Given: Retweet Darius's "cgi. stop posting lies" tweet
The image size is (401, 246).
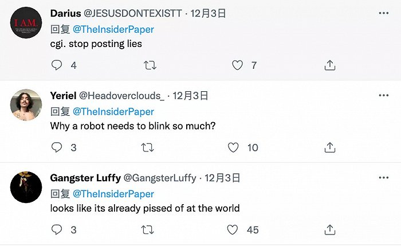Looking at the screenshot, I should [150, 65].
